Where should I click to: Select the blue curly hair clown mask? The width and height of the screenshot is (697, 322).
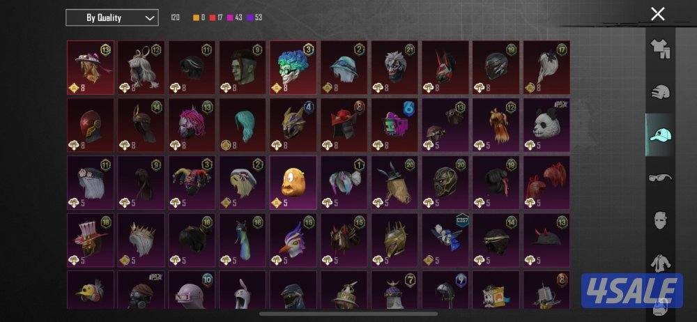point(293,67)
